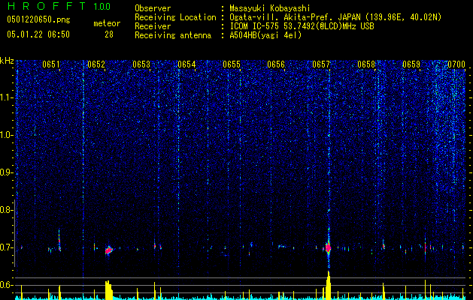Click the observer name Masayuki Kobayashi
Image resolution: width=473 pixels, height=300 pixels.
270,8
